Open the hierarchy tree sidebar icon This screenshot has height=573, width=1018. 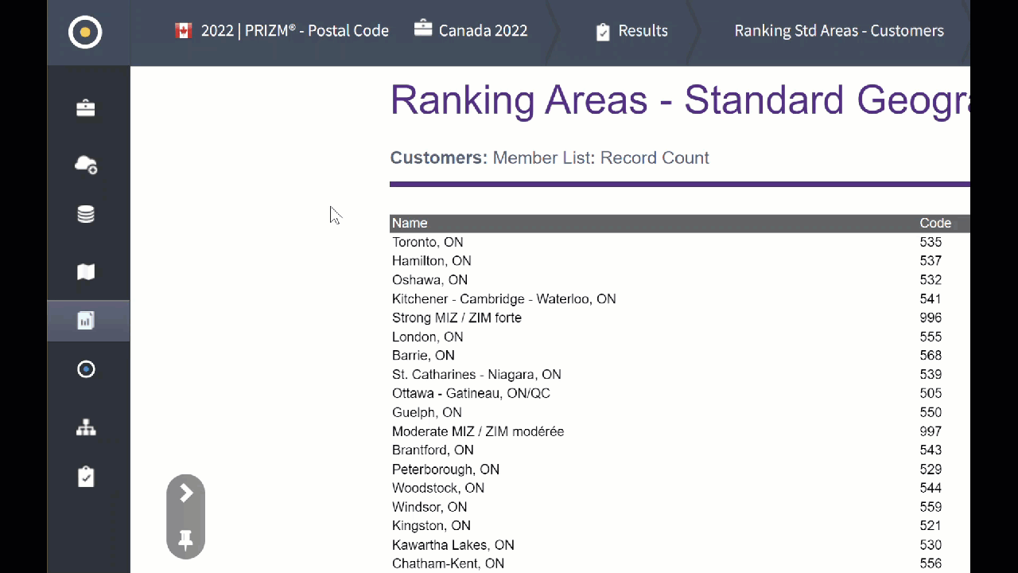pos(86,428)
